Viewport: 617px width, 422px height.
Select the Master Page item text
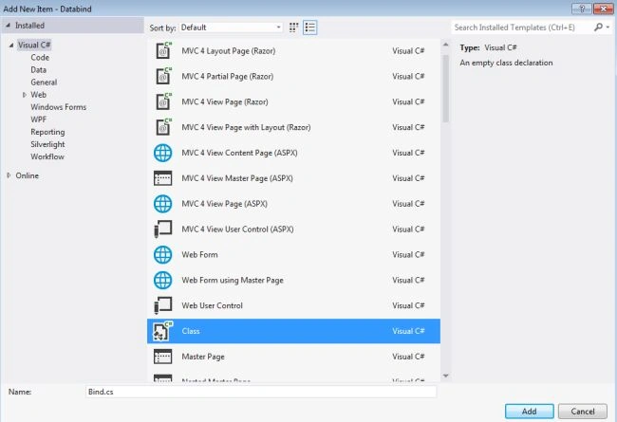[x=203, y=357]
